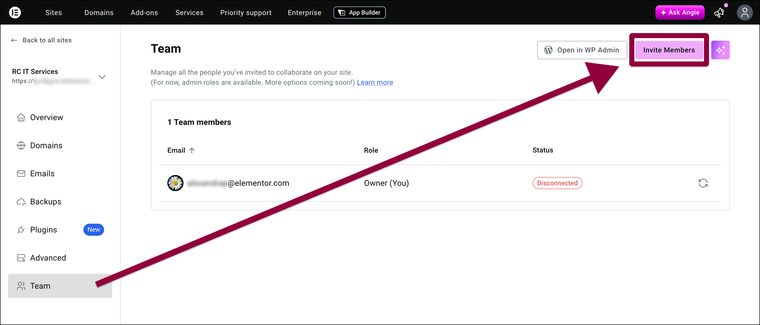
Task: Sort the table by Email arrow
Action: click(x=192, y=150)
